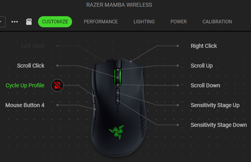This screenshot has width=251, height=162.
Task: Select the Scroll Up assignment
Action: (202, 66)
